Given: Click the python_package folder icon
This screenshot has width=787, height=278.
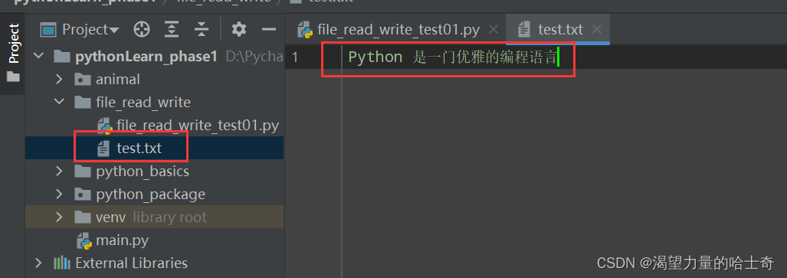Looking at the screenshot, I should point(82,195).
